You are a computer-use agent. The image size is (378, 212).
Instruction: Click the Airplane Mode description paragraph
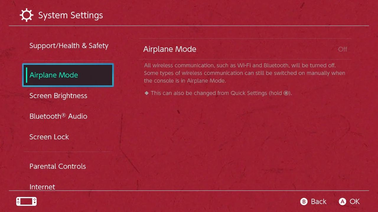click(x=245, y=73)
